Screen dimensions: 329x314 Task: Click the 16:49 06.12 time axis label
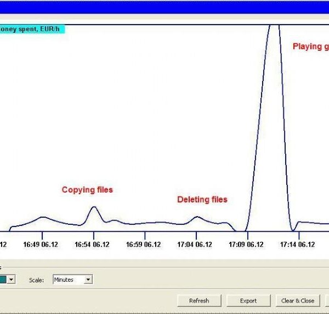click(41, 245)
